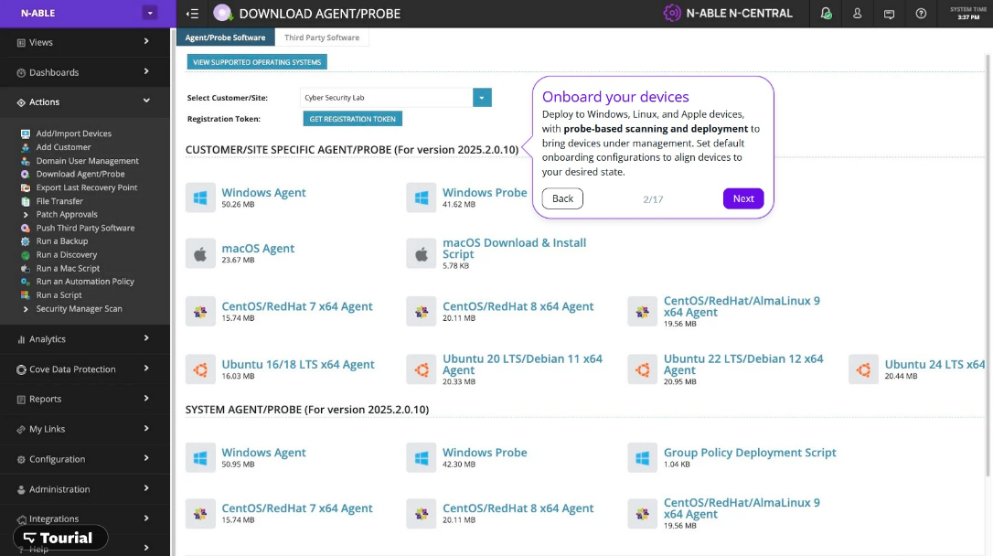
Task: Open the N-ABLE account dropdown arrow
Action: (x=150, y=13)
